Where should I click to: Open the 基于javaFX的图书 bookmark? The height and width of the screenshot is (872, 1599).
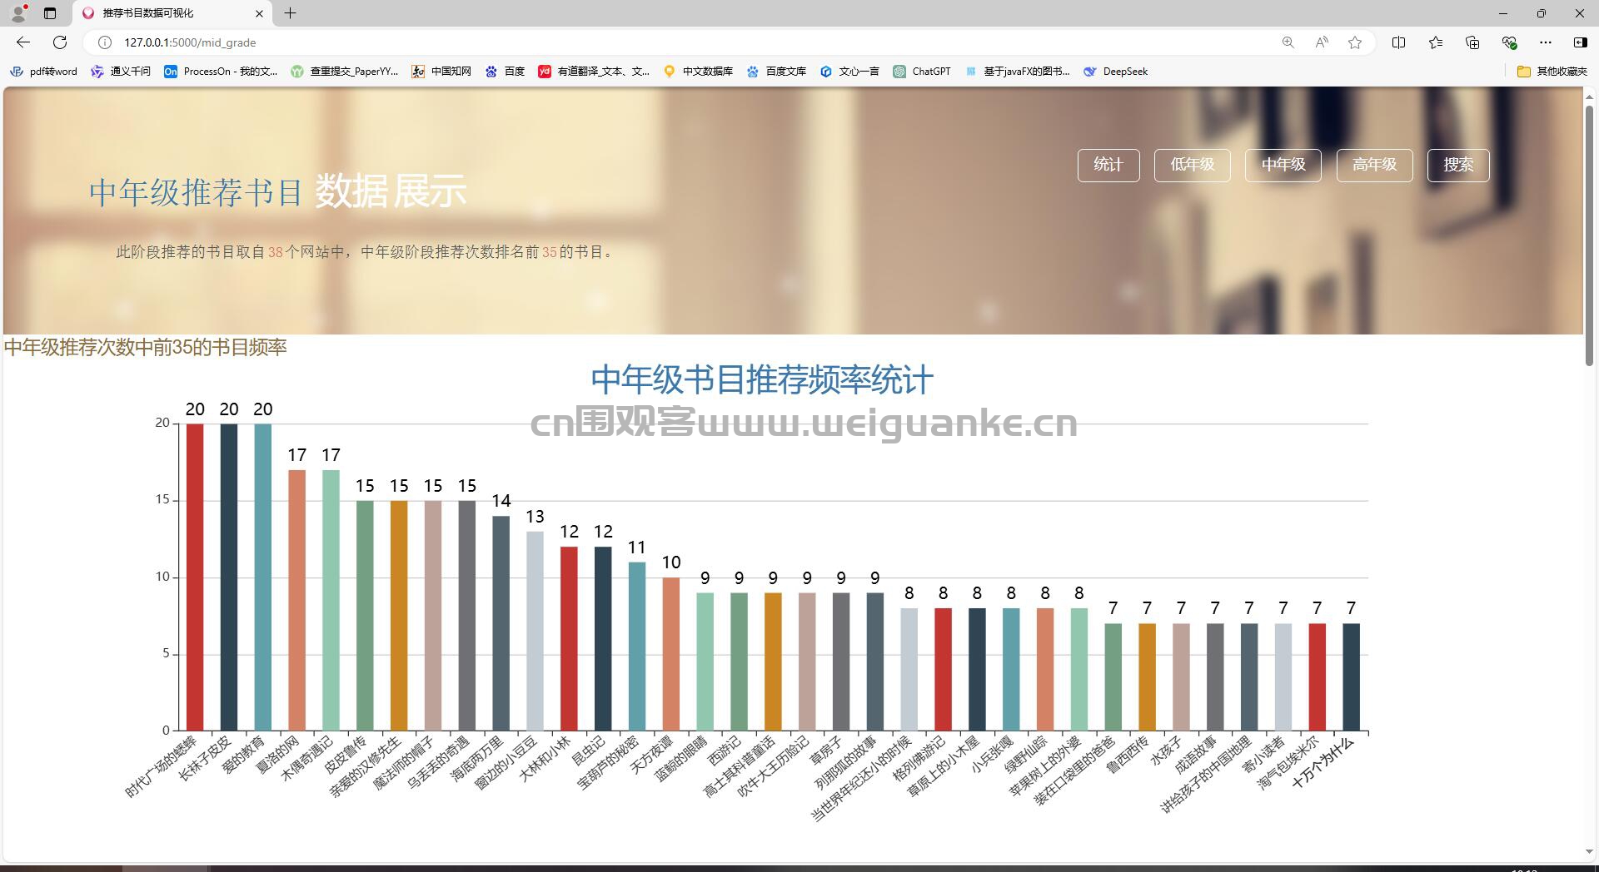click(x=1017, y=72)
